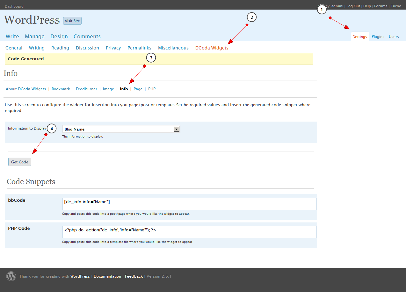The height and width of the screenshot is (292, 406).
Task: Open the Write menu
Action: [x=12, y=36]
